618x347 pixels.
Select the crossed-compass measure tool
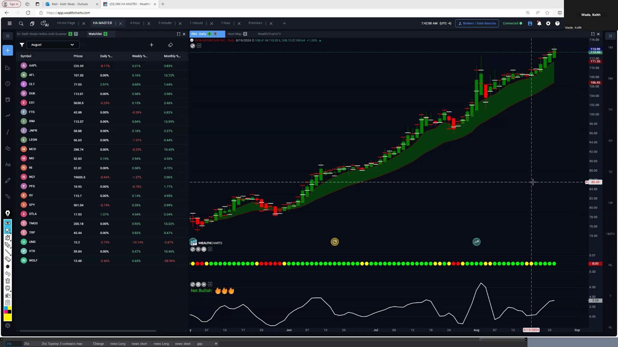pos(8,238)
